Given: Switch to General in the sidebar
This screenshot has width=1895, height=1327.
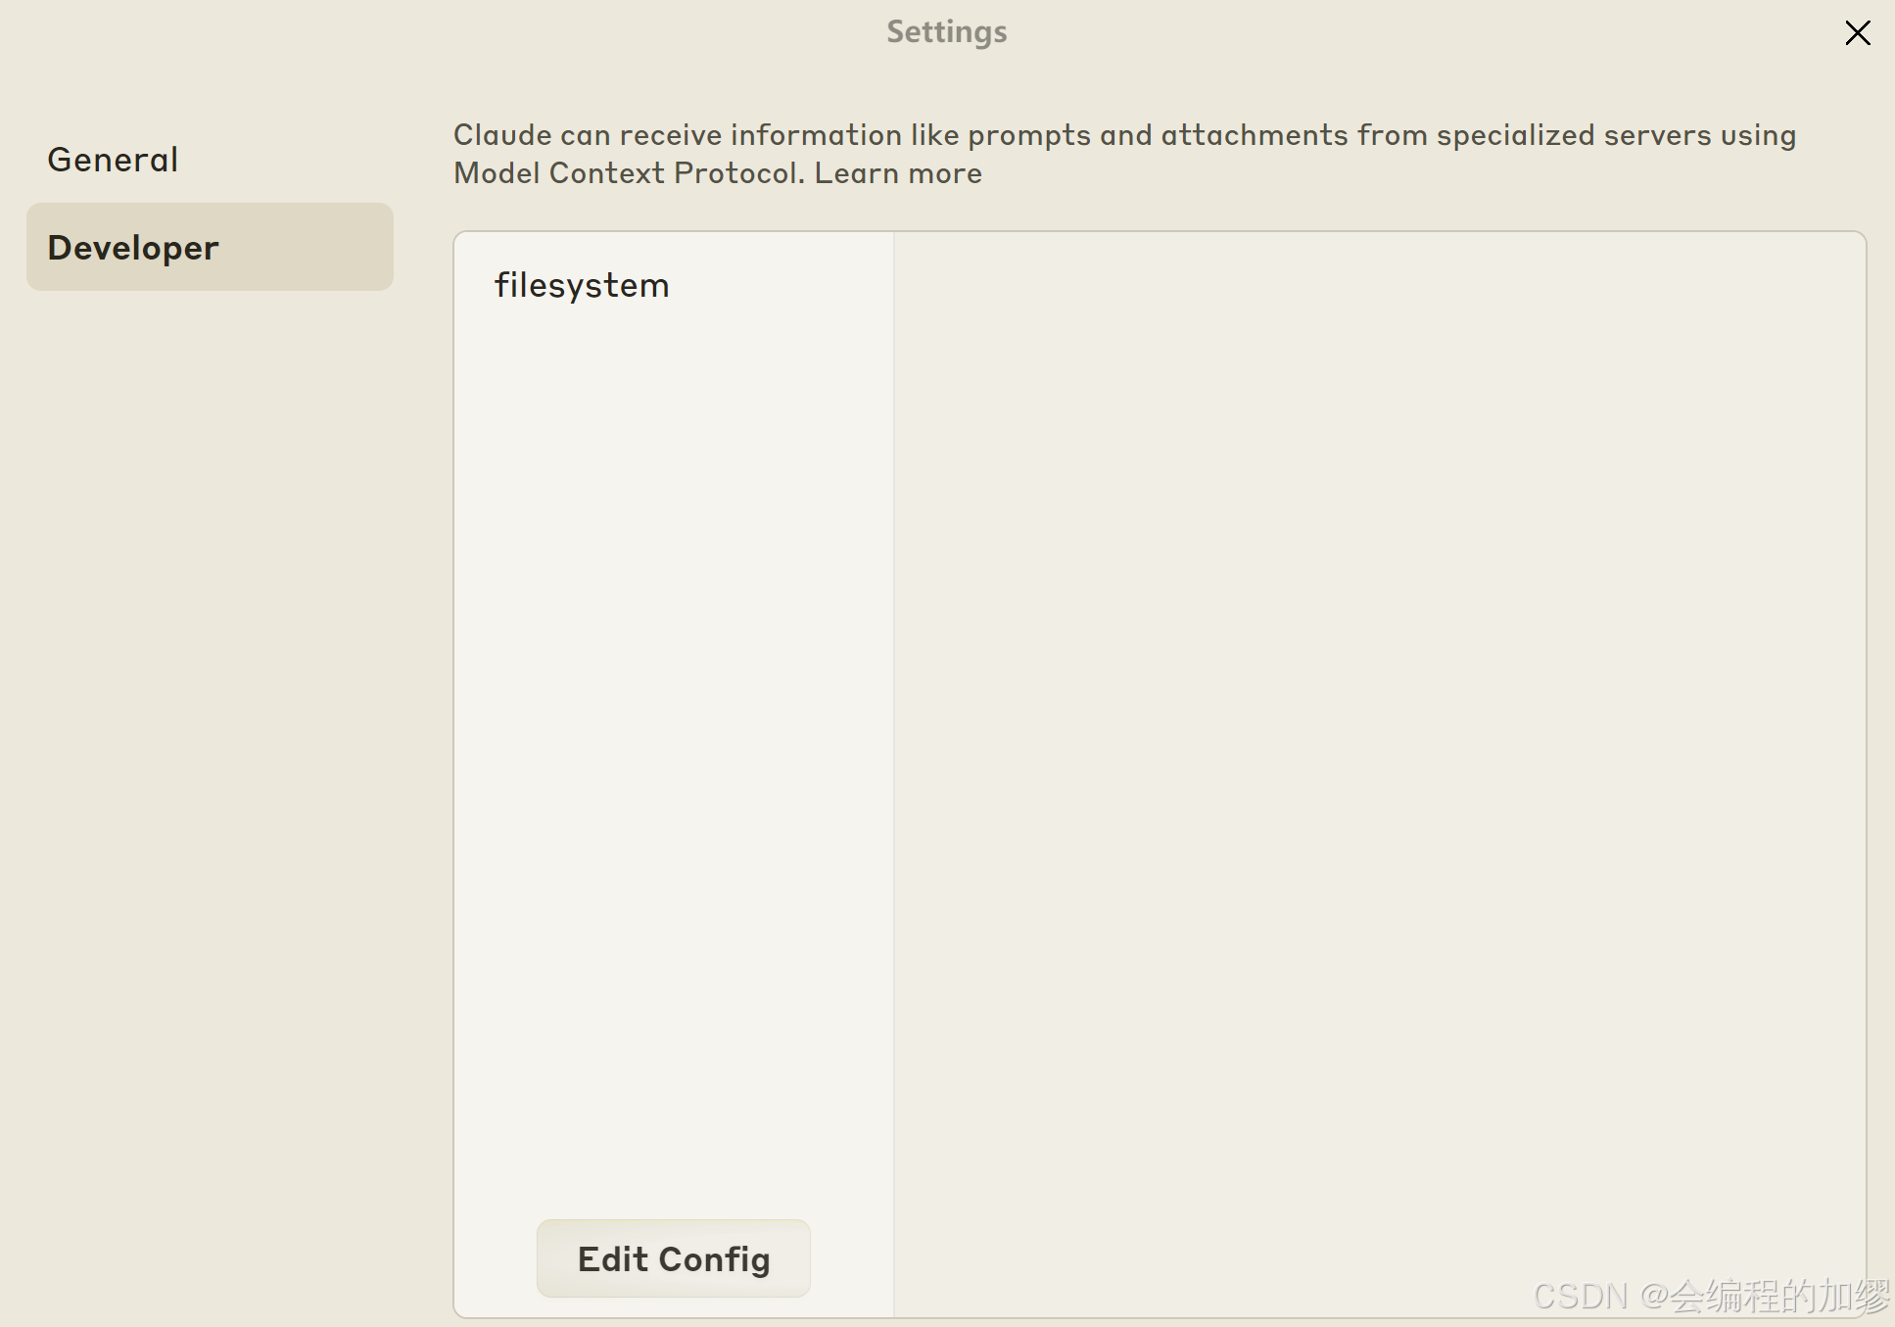Looking at the screenshot, I should (x=113, y=160).
